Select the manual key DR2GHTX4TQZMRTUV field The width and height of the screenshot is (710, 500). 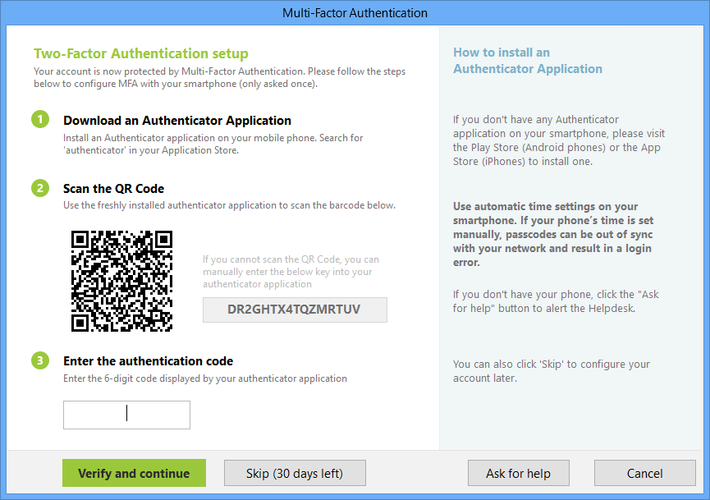pyautogui.click(x=295, y=310)
